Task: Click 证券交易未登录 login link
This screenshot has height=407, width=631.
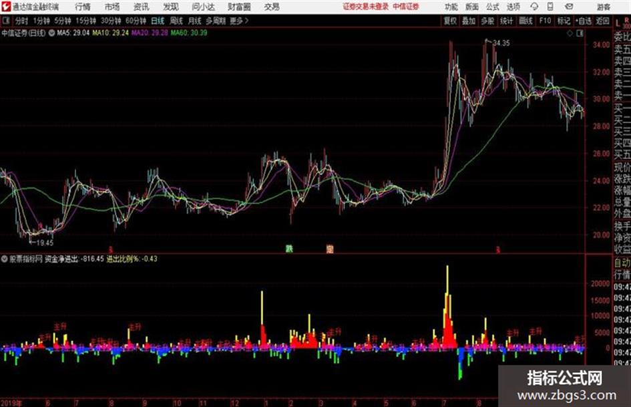Action: coord(366,7)
